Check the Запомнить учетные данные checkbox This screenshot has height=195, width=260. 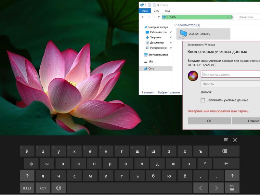[x=203, y=100]
